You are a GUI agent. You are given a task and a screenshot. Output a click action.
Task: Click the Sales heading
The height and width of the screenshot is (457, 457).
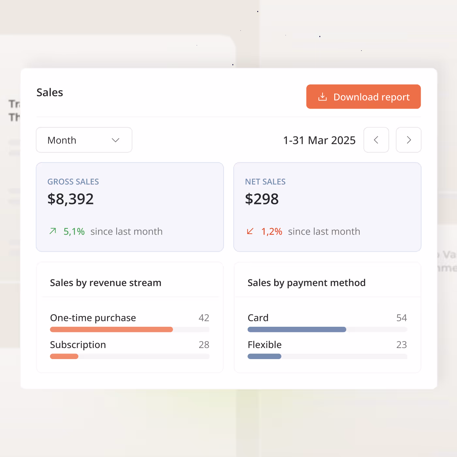click(x=50, y=92)
